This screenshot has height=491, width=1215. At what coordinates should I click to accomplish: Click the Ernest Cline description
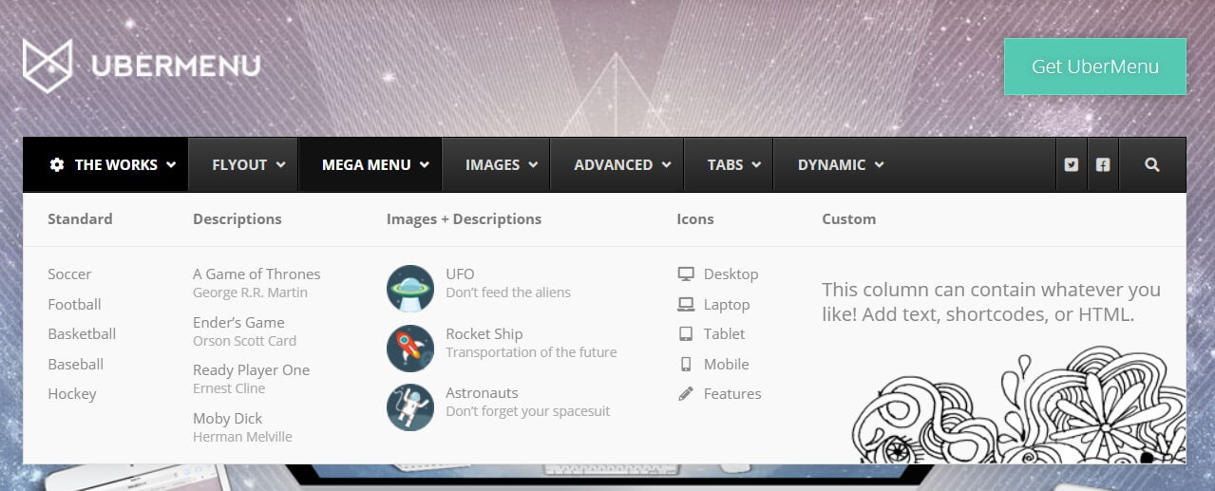point(229,387)
